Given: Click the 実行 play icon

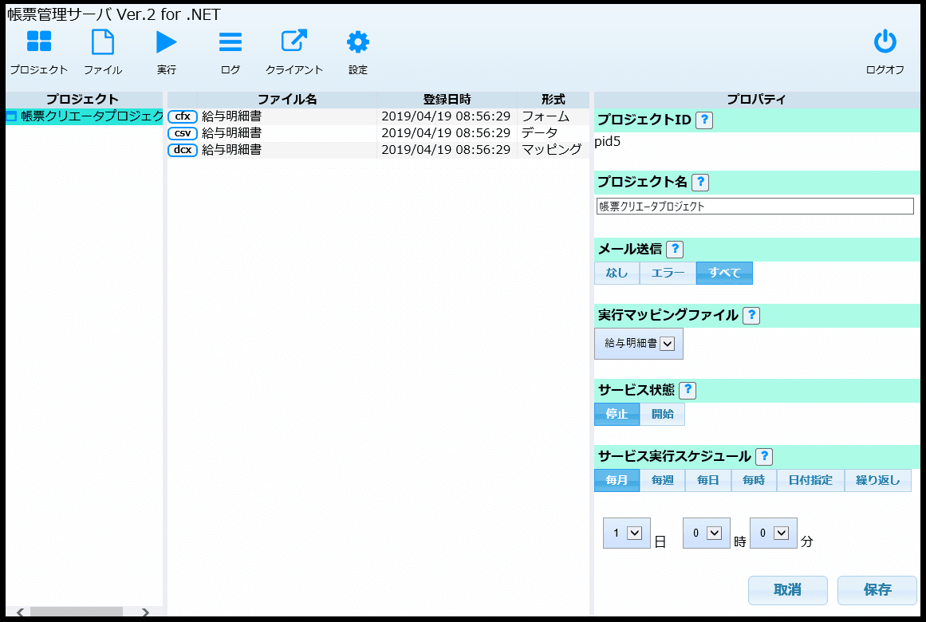Looking at the screenshot, I should pos(167,42).
